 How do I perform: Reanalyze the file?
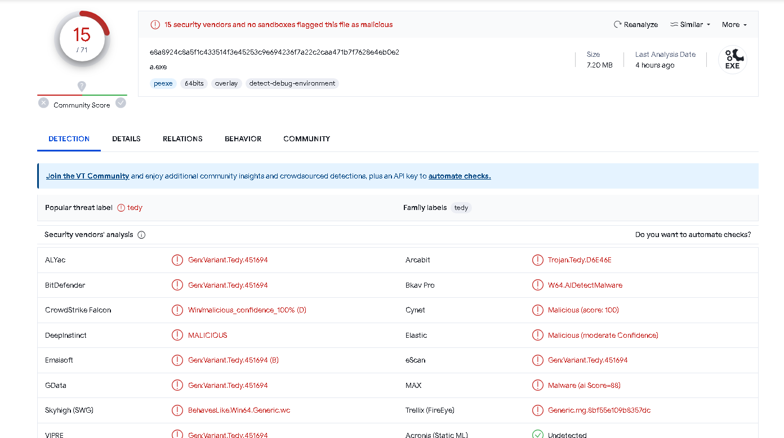[x=636, y=25]
